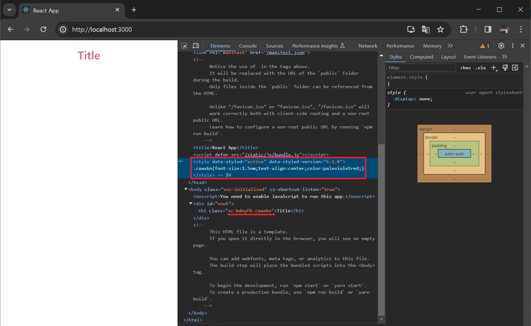Select the noscript element row
Viewport: 531px width, 326px height.
[x=284, y=196]
